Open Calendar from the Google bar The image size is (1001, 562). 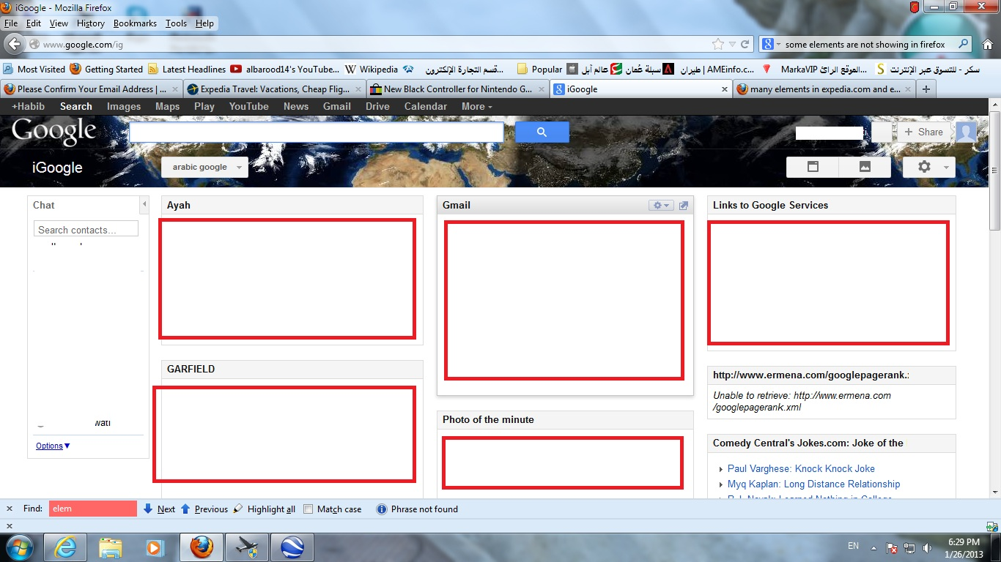pos(426,106)
